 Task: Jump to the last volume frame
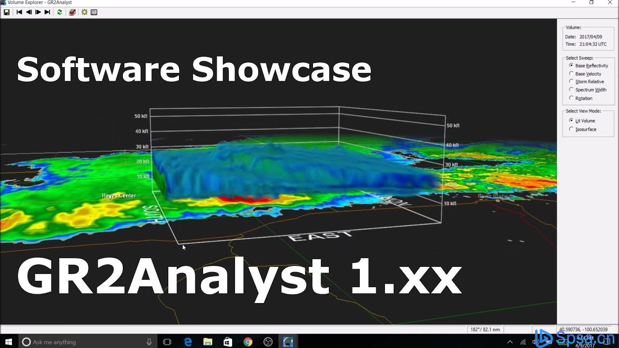click(x=47, y=12)
